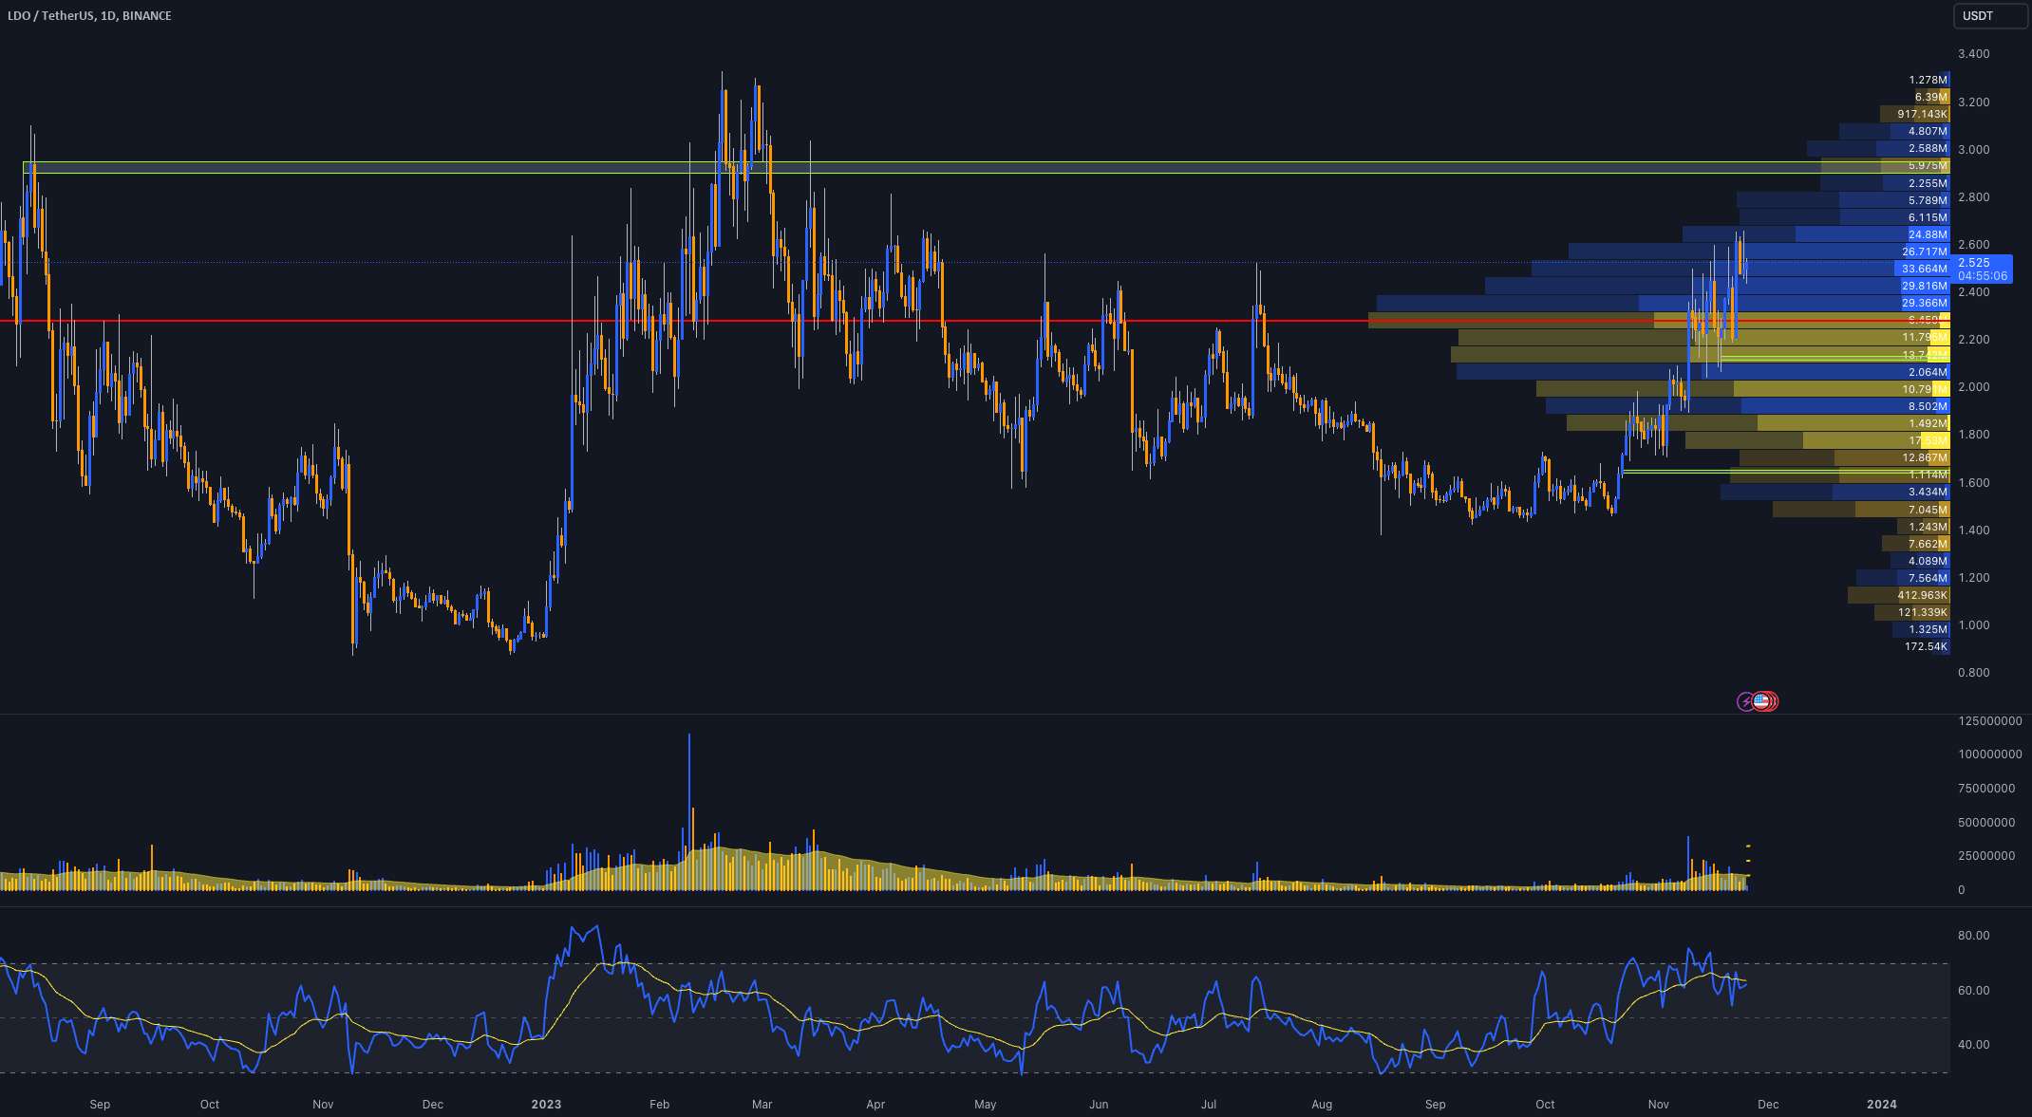Click the 29.816M volume profile bar
The image size is (2032, 1117).
click(x=1717, y=286)
